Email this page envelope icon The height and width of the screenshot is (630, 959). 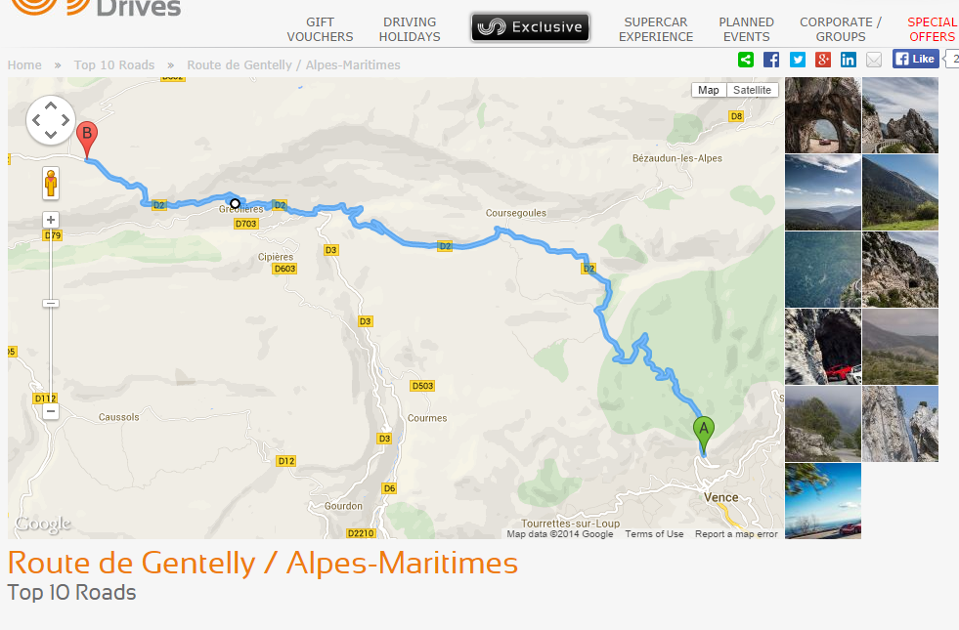(x=874, y=60)
